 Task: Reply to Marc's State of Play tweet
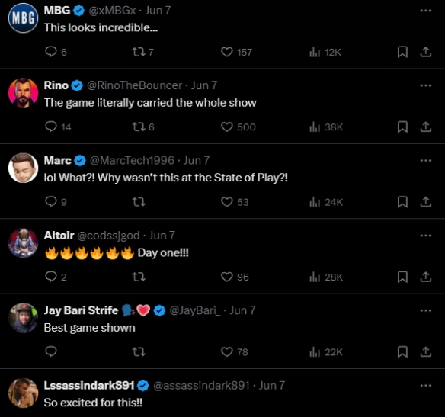56,202
